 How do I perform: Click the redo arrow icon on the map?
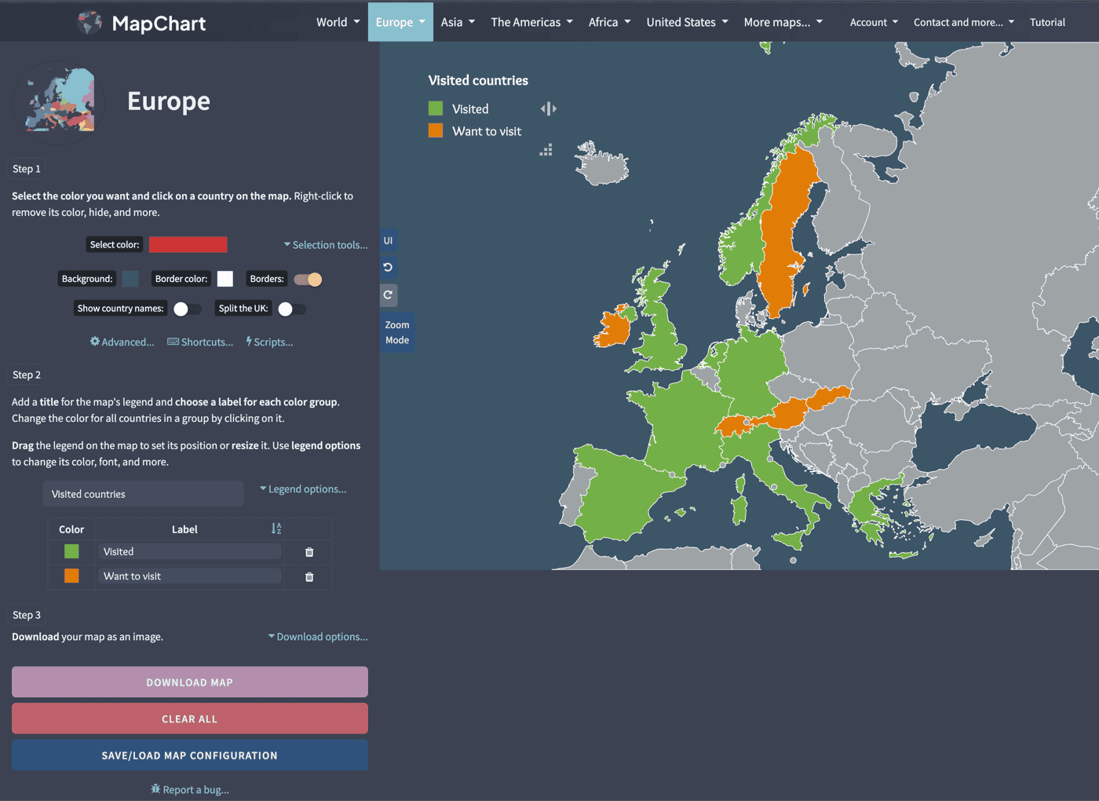click(388, 295)
